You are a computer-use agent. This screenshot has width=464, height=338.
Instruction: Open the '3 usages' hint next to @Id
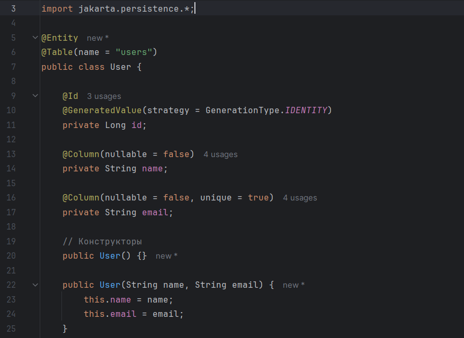pyautogui.click(x=104, y=96)
